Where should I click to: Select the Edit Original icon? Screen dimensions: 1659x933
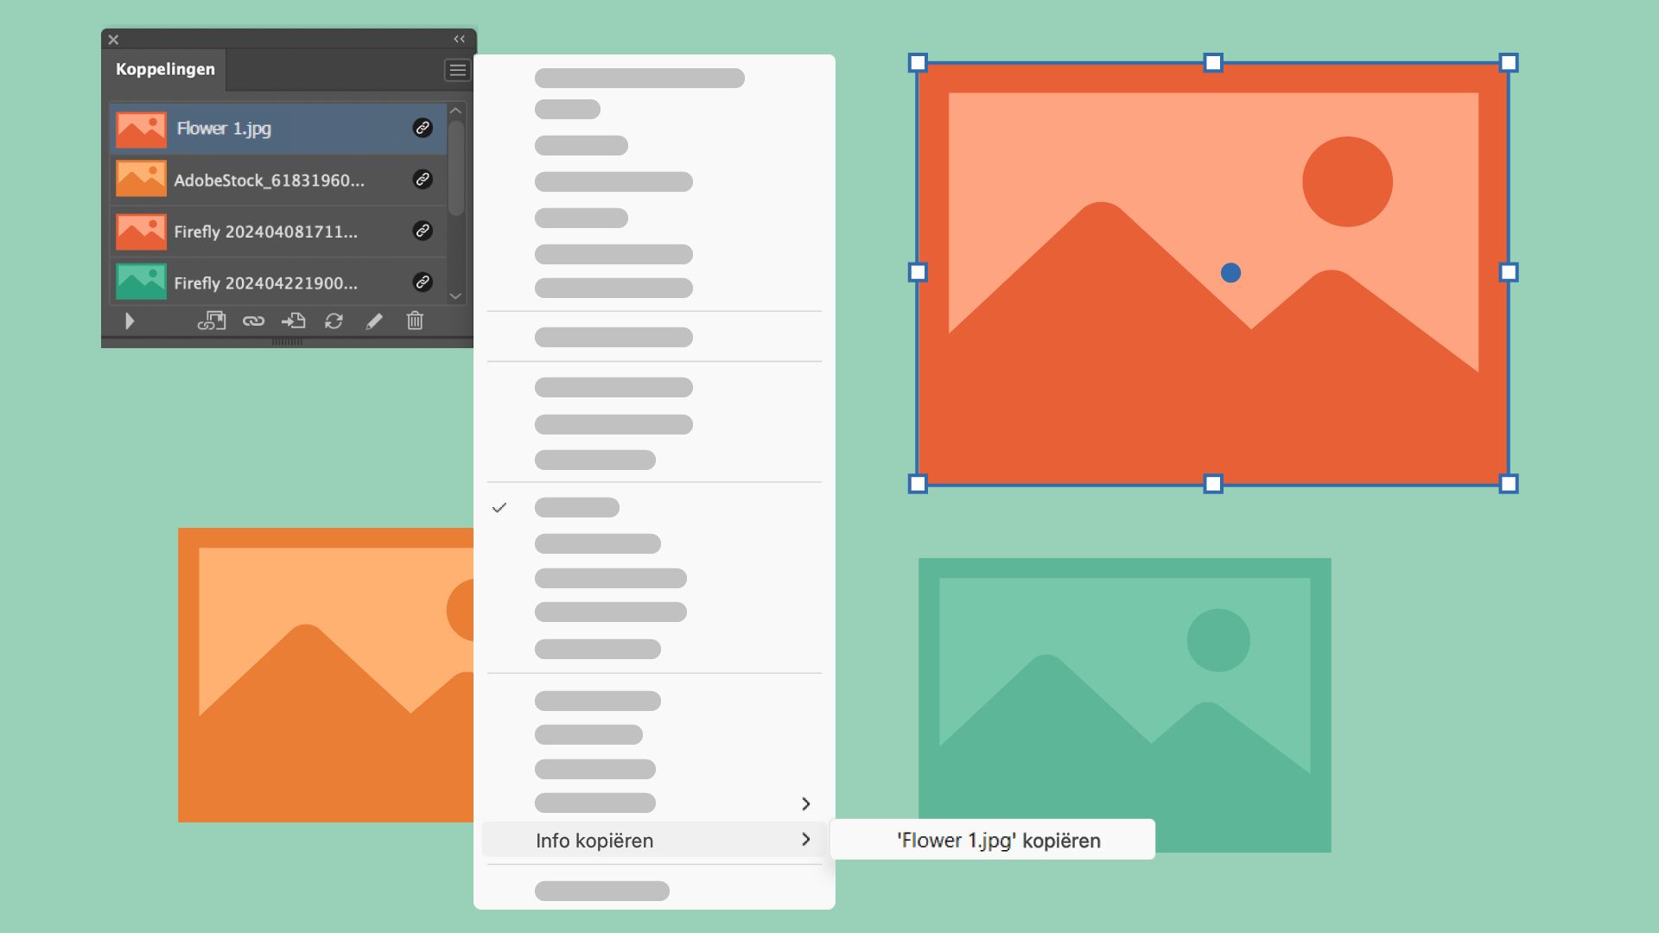point(374,321)
